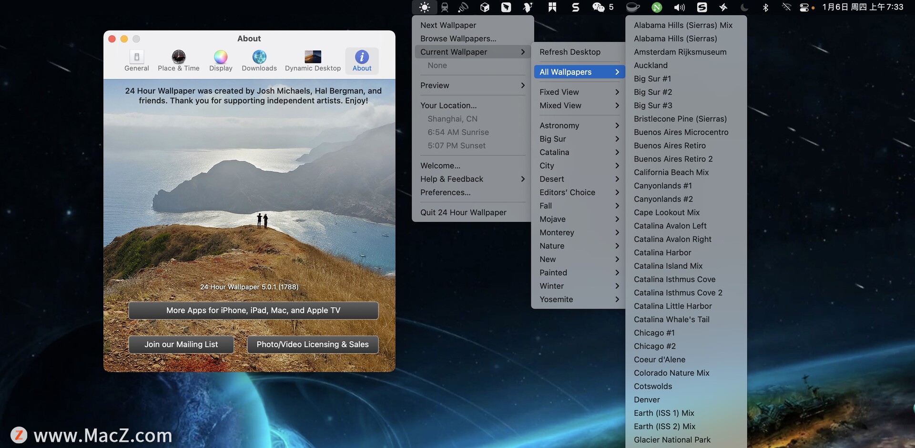The image size is (915, 448).
Task: Click the 3D cube icon in the menu bar
Action: pos(485,7)
